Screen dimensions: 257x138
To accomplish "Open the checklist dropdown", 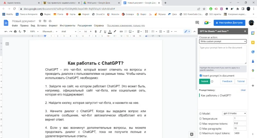I will (x=154, y=31).
